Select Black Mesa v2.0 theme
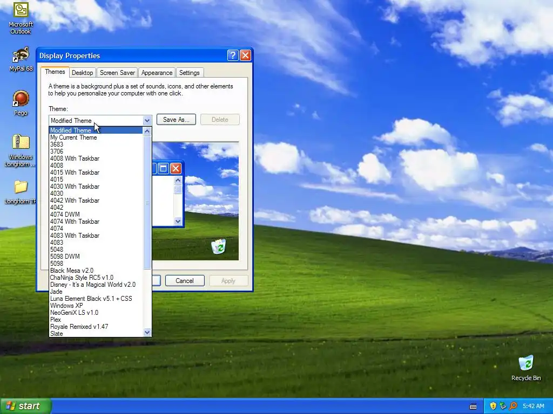The width and height of the screenshot is (553, 414). point(96,271)
